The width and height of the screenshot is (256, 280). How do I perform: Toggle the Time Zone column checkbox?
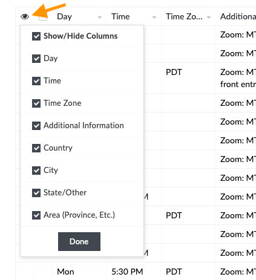(x=36, y=103)
